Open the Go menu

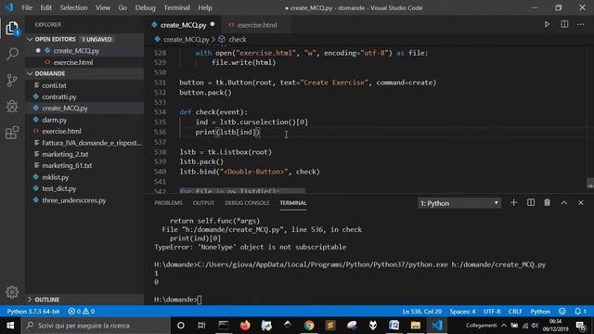click(x=123, y=7)
